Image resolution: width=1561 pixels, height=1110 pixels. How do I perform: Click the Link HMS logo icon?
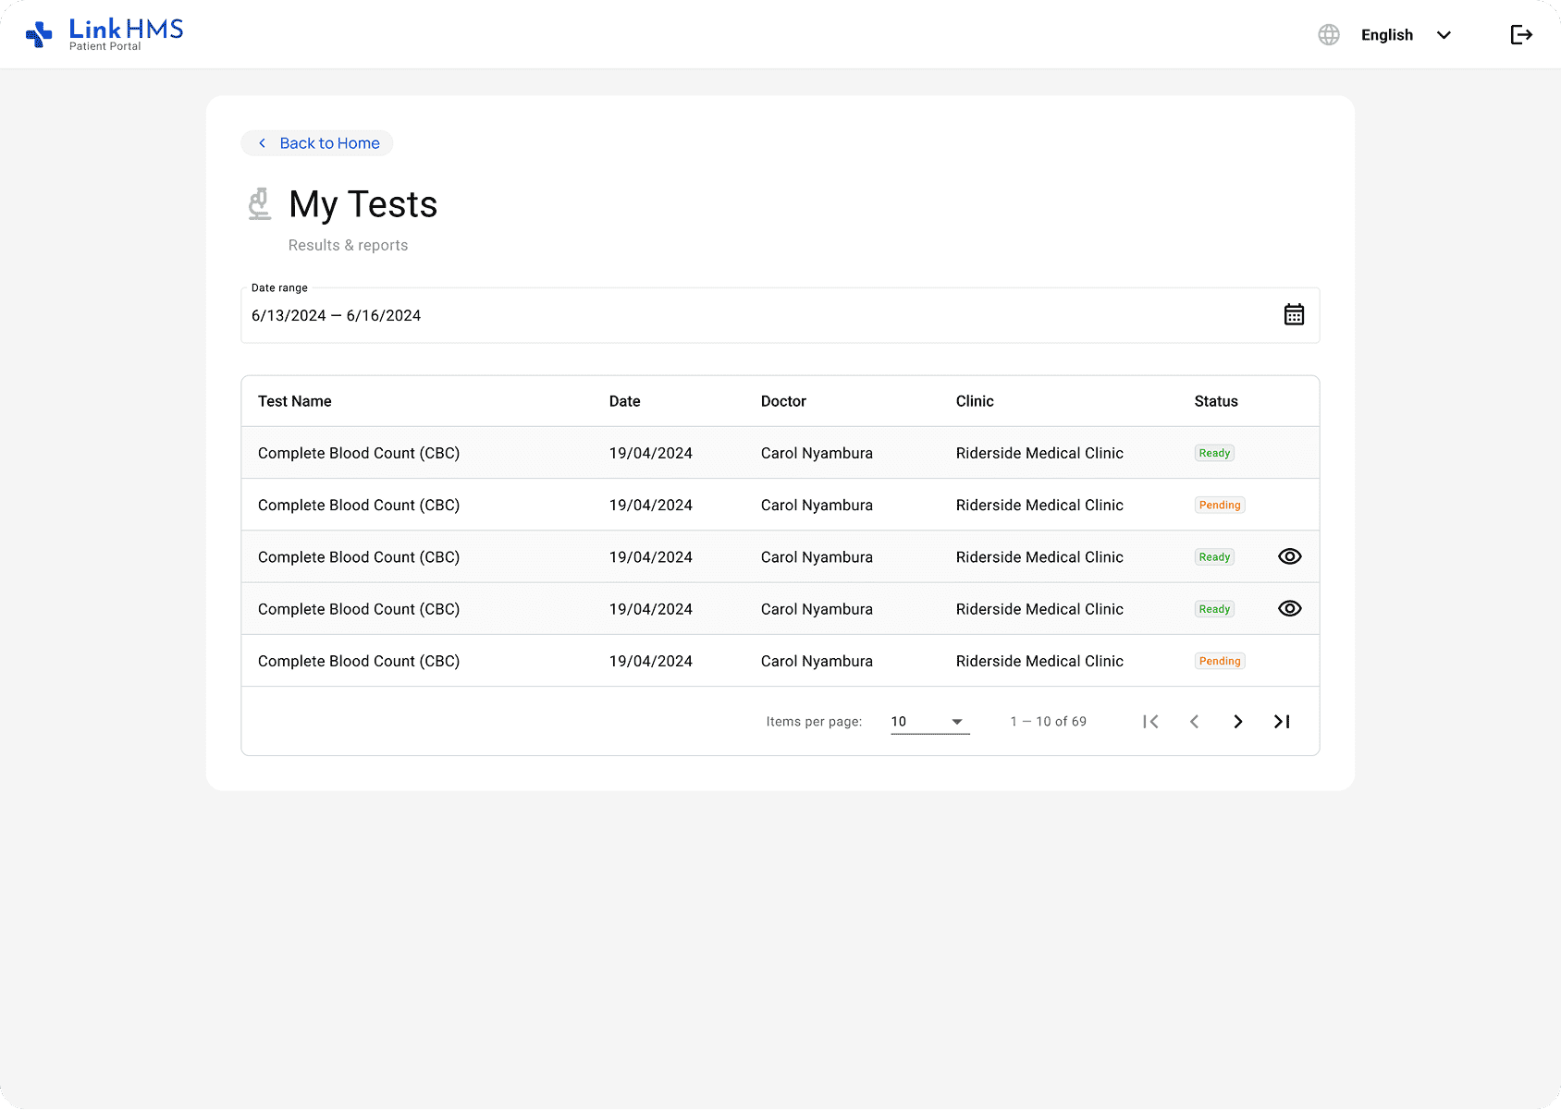pyautogui.click(x=39, y=34)
